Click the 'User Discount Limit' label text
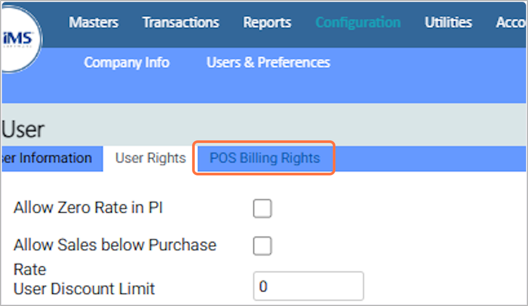 (84, 289)
